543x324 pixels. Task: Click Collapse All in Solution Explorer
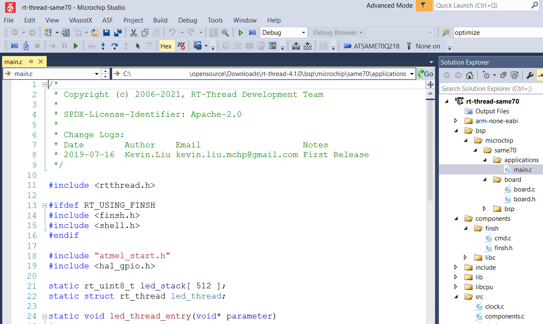pyautogui.click(x=503, y=75)
